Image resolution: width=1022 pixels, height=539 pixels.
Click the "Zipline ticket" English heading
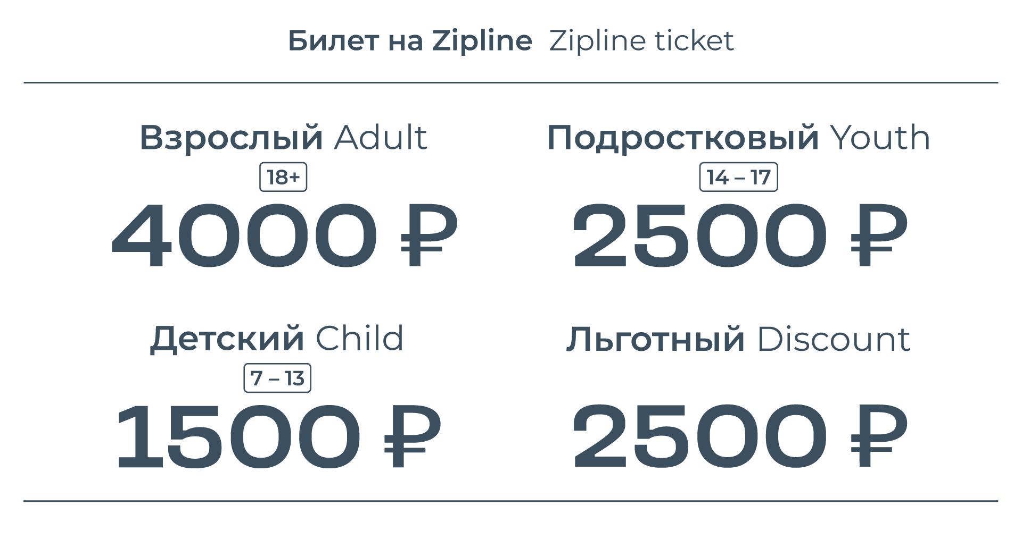[x=641, y=41]
